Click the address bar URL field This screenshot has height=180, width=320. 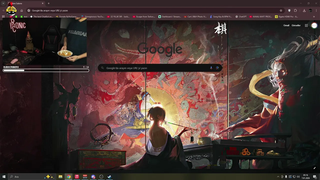point(155,10)
